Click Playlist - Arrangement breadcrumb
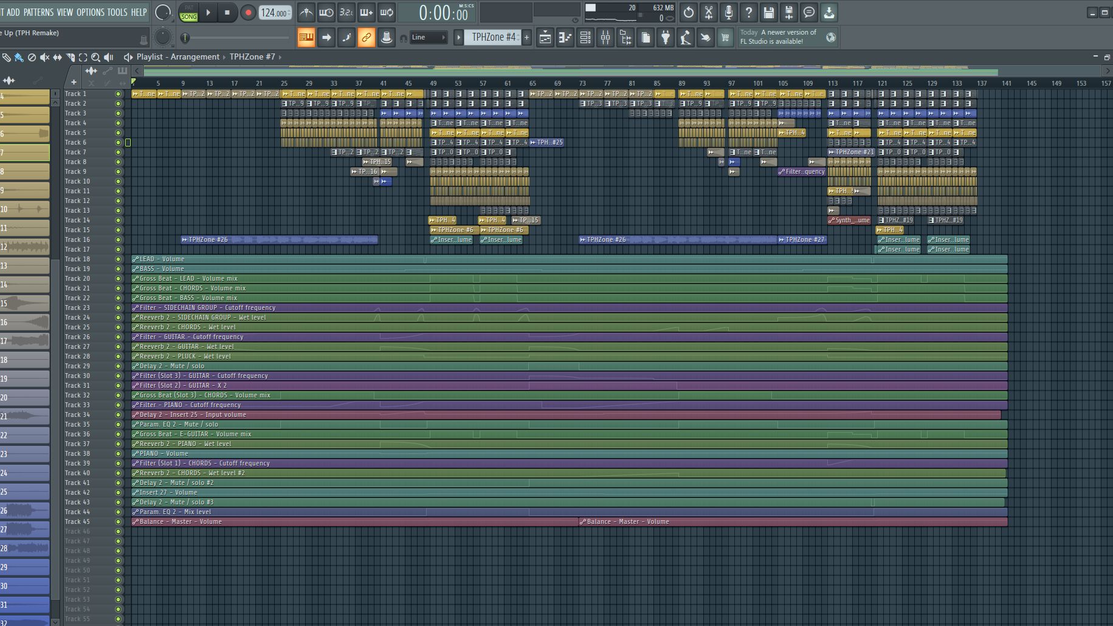 [177, 57]
